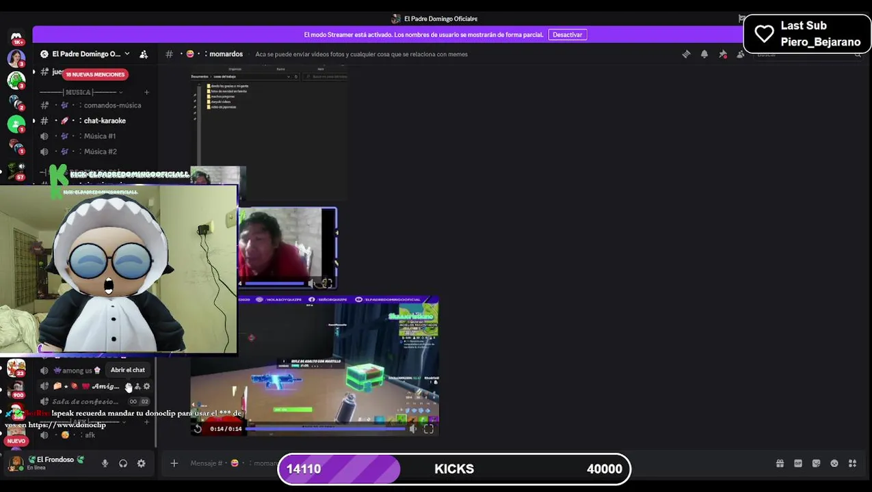Viewport: 872px width, 492px height.
Task: Fullscreen the red-shirt video
Action: (x=327, y=283)
